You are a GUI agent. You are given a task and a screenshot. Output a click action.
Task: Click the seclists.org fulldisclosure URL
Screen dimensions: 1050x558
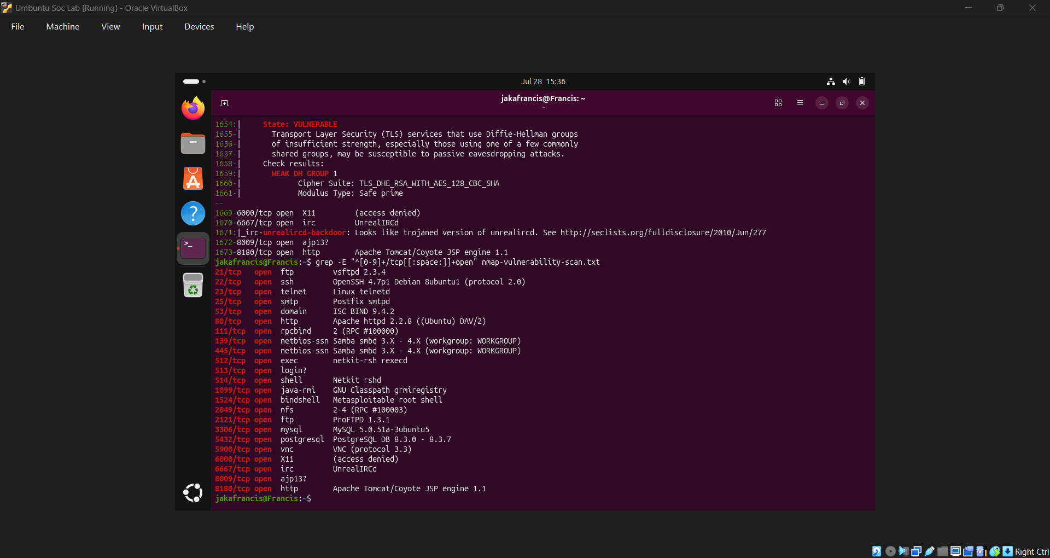[663, 233]
